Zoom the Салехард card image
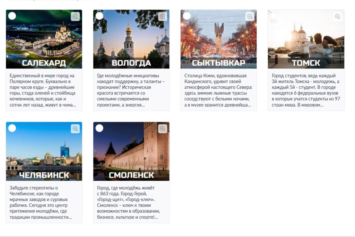This screenshot has width=355, height=237. tap(75, 16)
